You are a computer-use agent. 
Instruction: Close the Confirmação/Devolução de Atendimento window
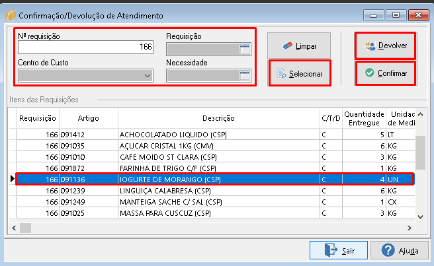pos(419,15)
